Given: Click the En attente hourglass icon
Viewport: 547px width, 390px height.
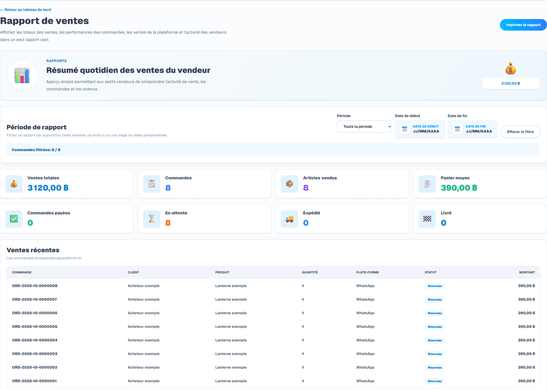Looking at the screenshot, I should tap(152, 219).
